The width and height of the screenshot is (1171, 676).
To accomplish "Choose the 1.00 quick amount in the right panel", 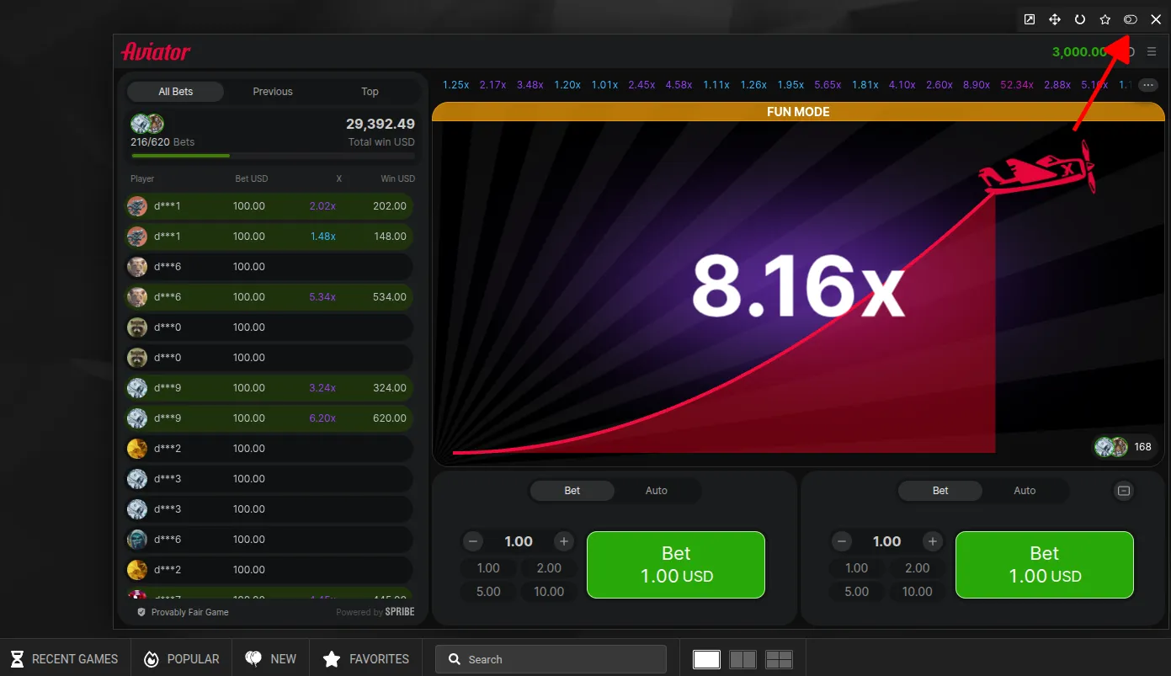I will [856, 568].
